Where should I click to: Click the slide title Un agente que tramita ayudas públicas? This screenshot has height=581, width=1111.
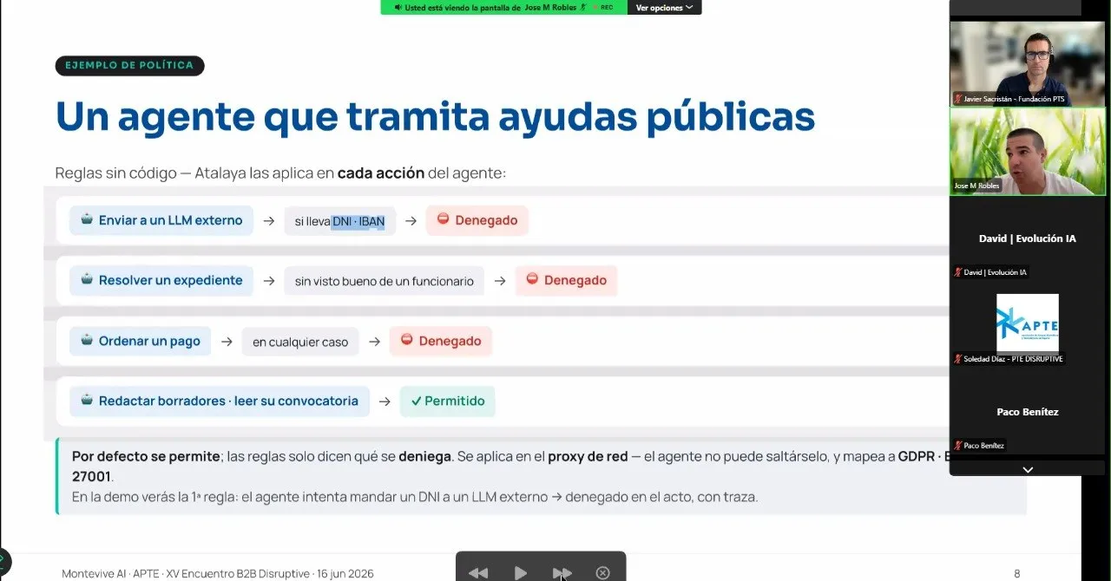(x=435, y=117)
